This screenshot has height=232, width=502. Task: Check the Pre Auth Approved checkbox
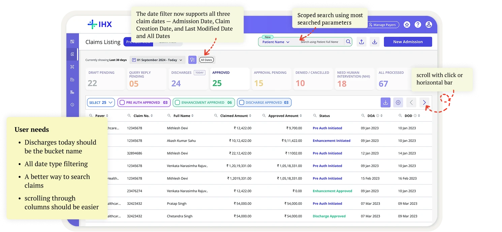pyautogui.click(x=122, y=102)
